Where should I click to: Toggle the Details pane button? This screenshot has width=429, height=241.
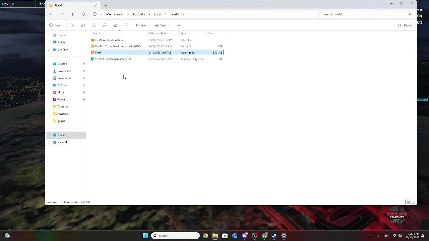tap(405, 25)
